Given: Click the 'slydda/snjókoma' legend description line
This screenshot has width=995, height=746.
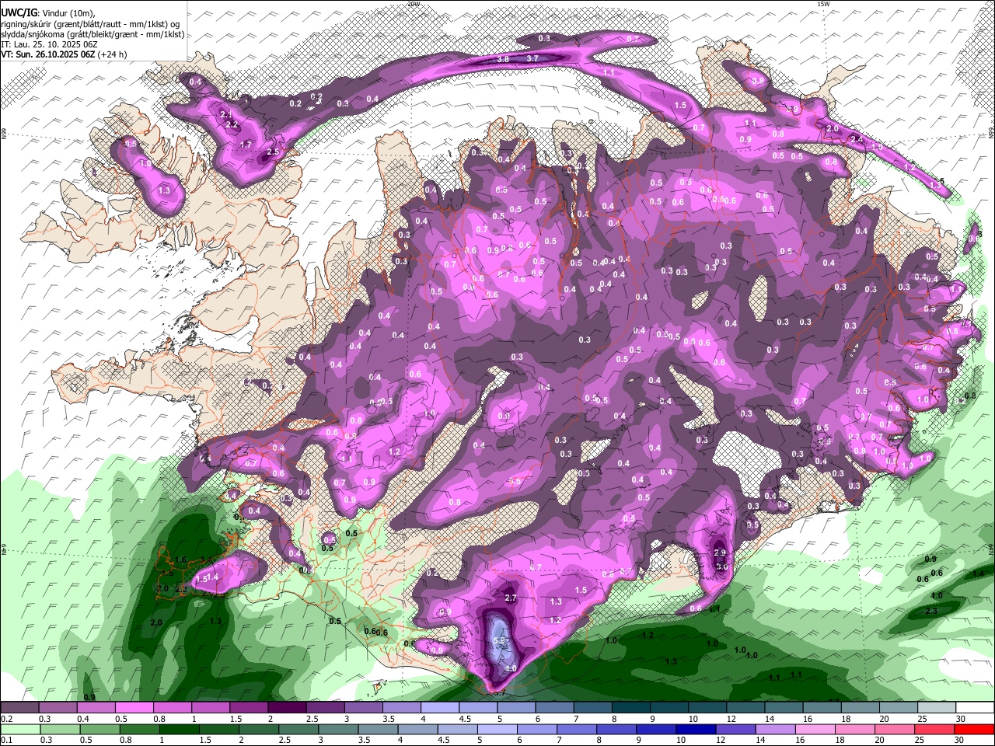Looking at the screenshot, I should point(93,34).
